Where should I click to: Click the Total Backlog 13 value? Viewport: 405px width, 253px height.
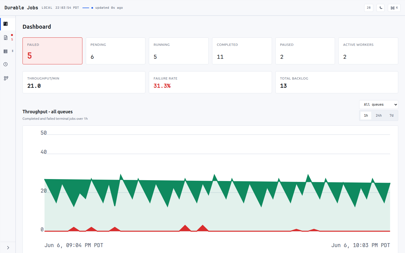pyautogui.click(x=283, y=86)
